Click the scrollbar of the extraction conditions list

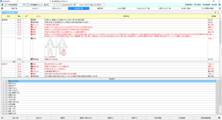(220, 96)
